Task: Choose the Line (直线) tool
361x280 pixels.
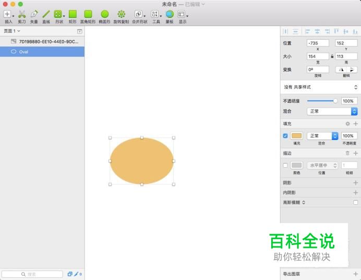Action: pos(46,14)
